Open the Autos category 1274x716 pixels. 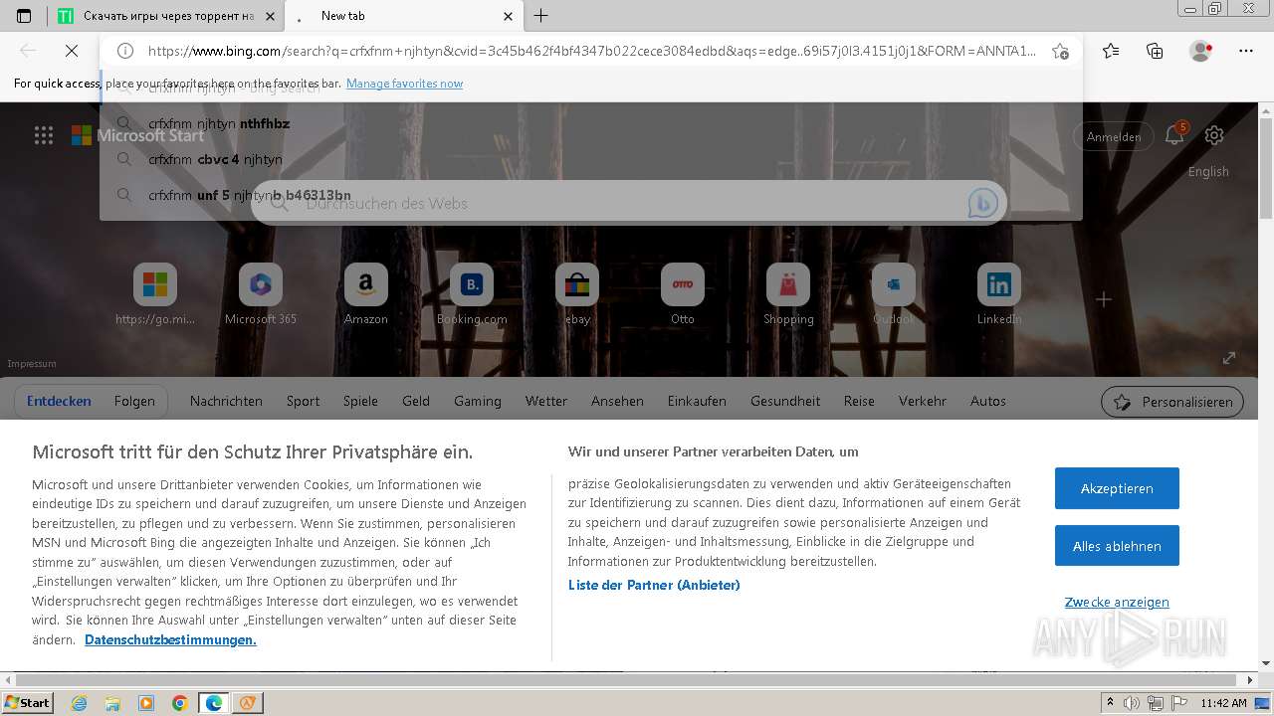click(988, 401)
